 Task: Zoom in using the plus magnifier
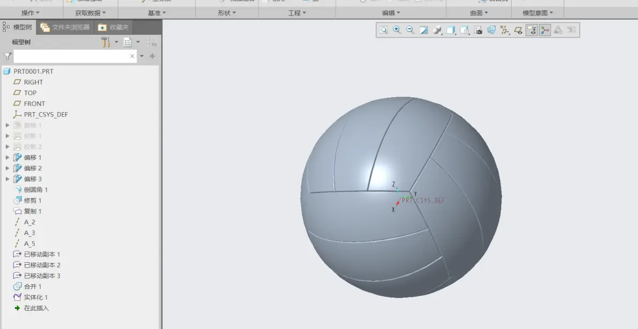tap(397, 30)
